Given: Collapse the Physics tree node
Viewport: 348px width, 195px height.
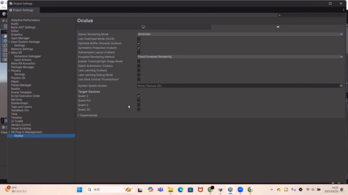Looking at the screenshot, I should tap(9, 71).
